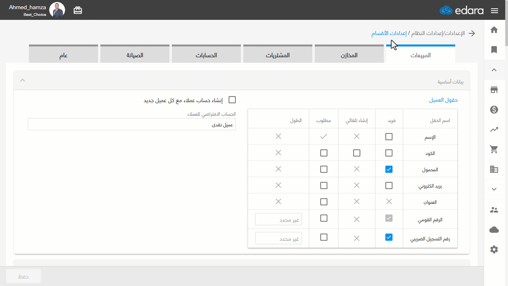Uncheck فريد for رقم التسجيل الضريبي row

coord(389,237)
